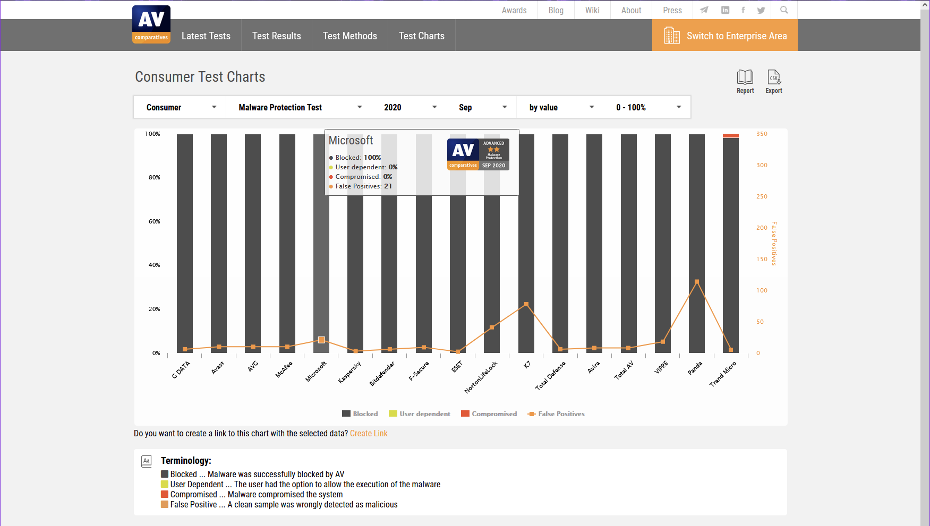Viewport: 930px width, 526px height.
Task: Click the search magnifier icon
Action: [x=784, y=10]
